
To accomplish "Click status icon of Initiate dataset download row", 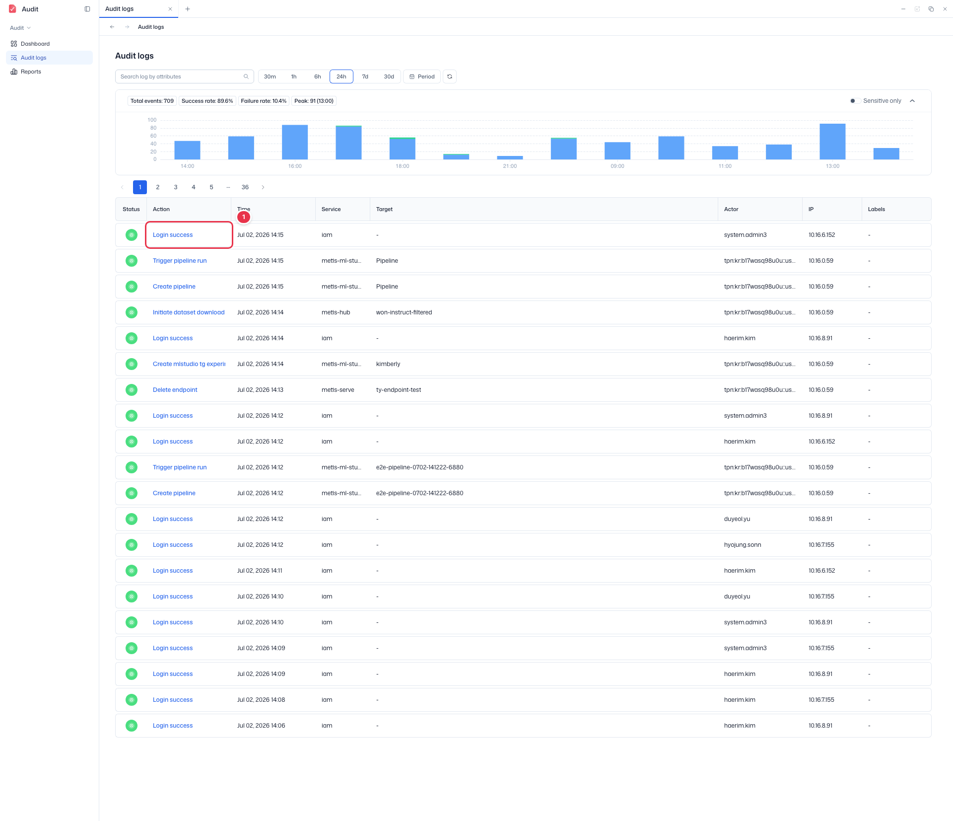I will pos(132,312).
